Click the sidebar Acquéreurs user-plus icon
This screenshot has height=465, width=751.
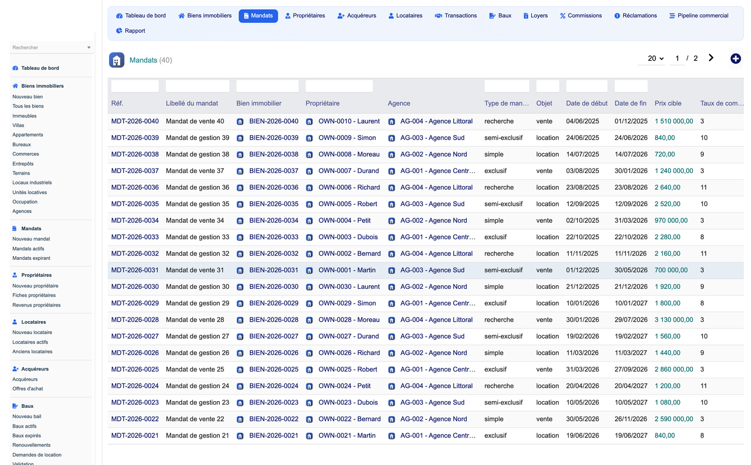pyautogui.click(x=15, y=369)
